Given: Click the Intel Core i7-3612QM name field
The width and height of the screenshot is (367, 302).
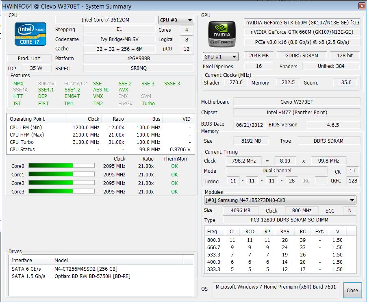Looking at the screenshot, I should (x=105, y=20).
